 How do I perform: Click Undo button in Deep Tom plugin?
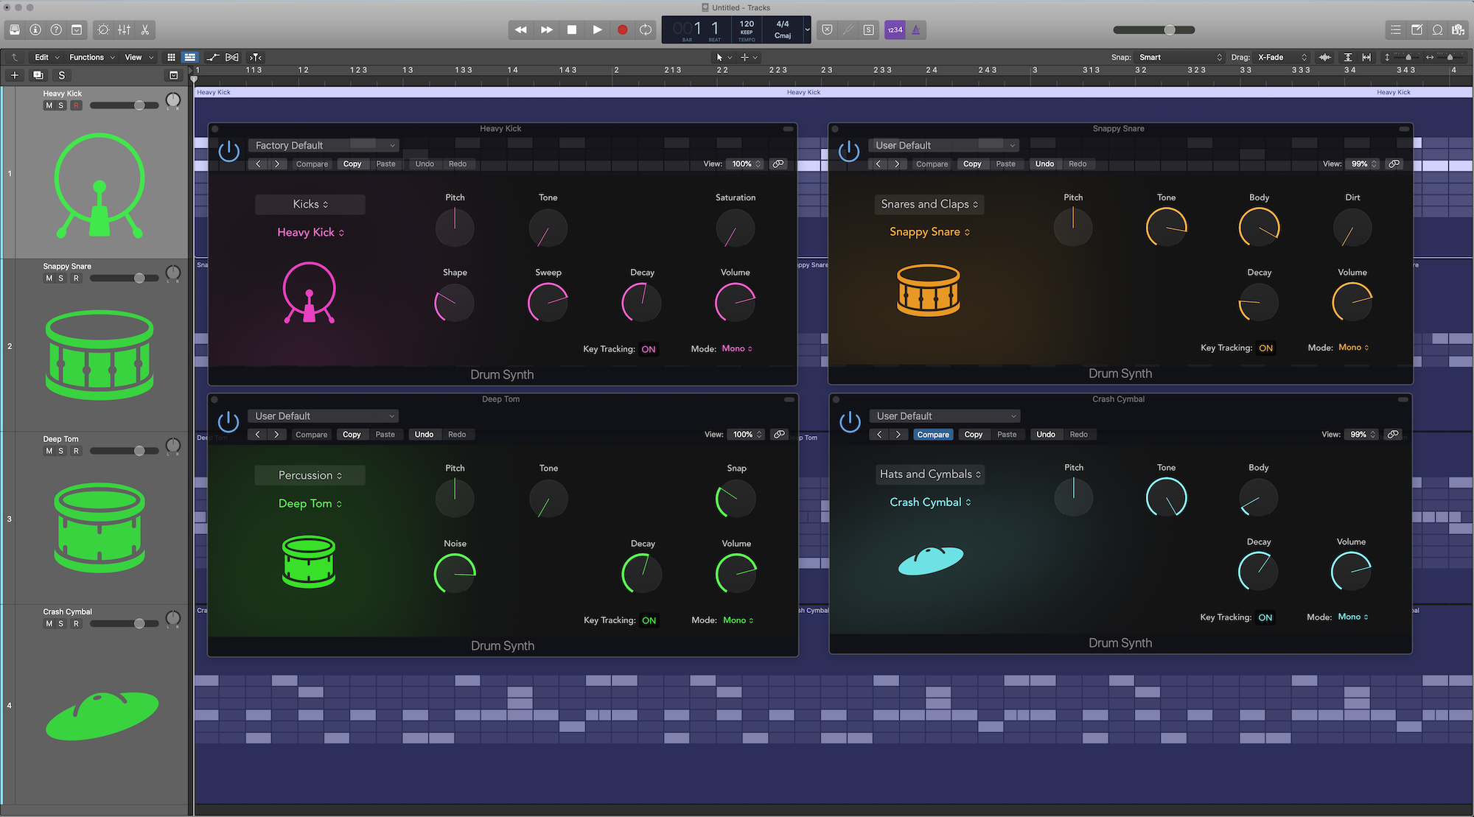tap(425, 434)
